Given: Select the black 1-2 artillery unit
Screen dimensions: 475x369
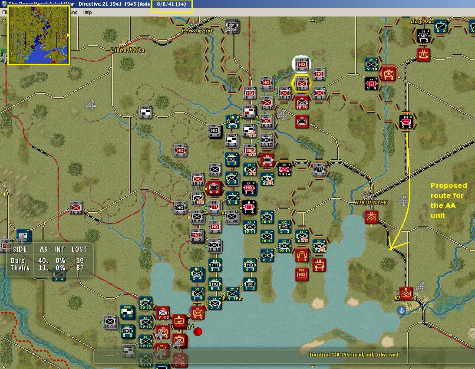Looking at the screenshot, I should click(x=249, y=207).
